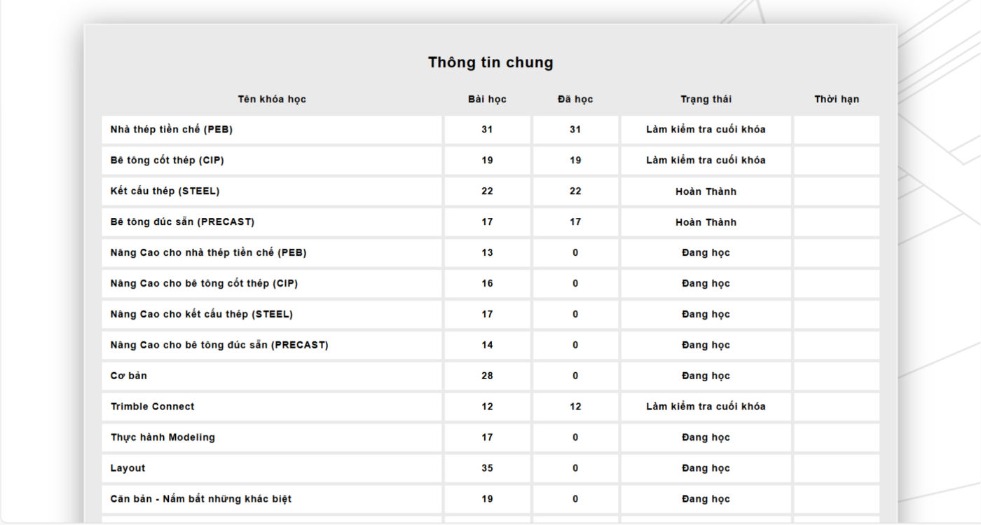Click the Hoàn Thành status for Kết cấu thép
The width and height of the screenshot is (981, 525).
tap(706, 191)
